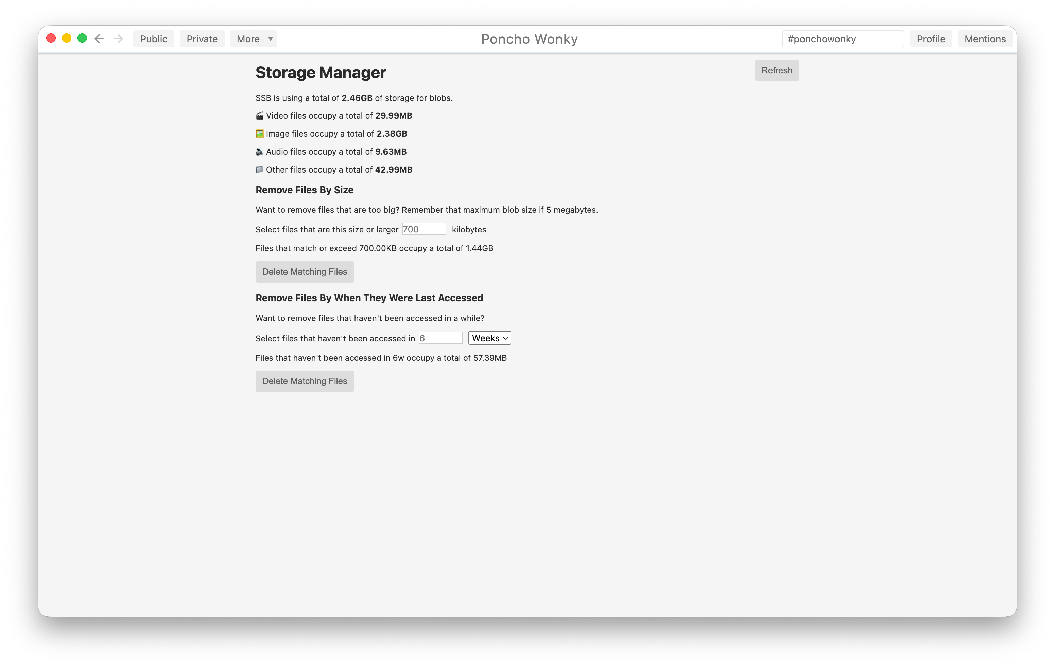Click the green maximize window button

pyautogui.click(x=82, y=38)
